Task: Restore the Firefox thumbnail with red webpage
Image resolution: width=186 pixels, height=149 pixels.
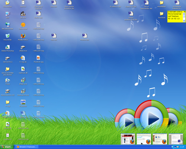Action: pos(128,139)
